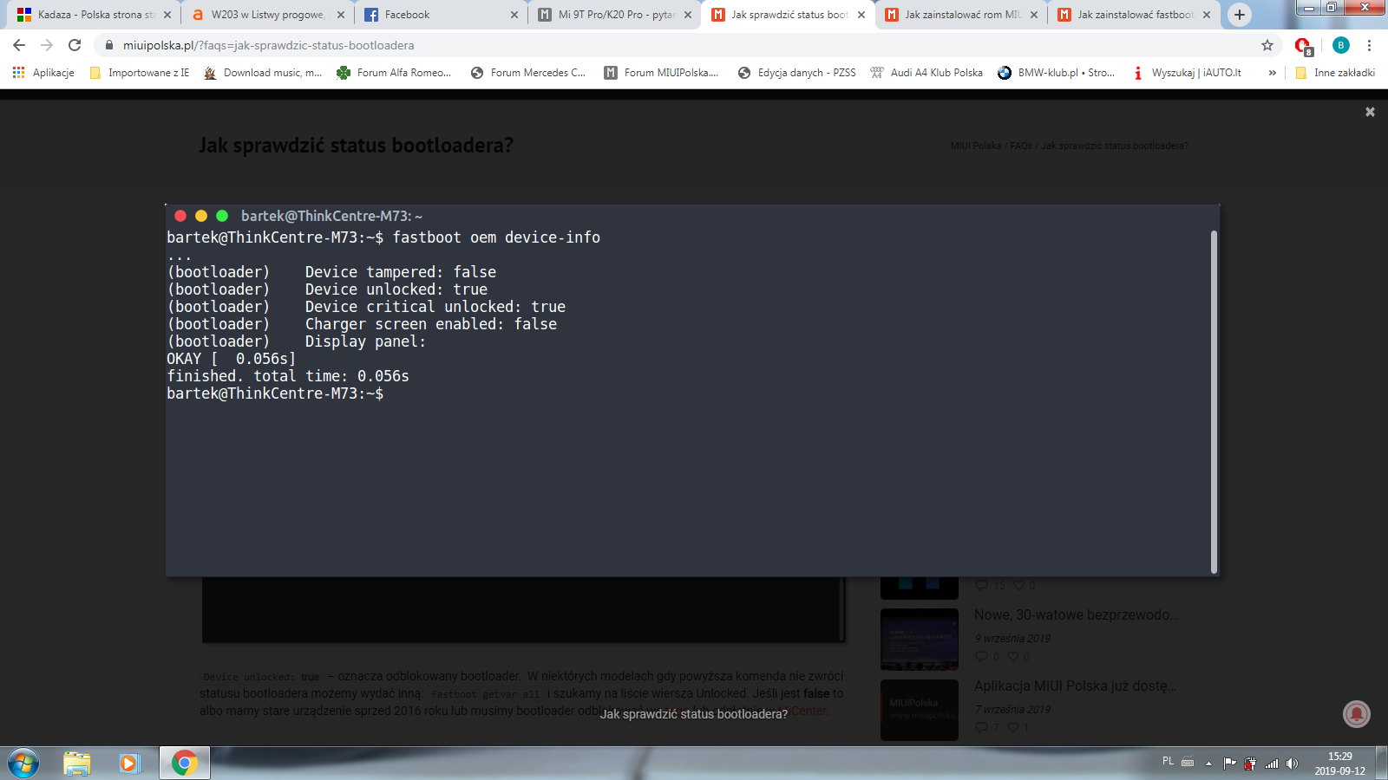Open BMW-klub.pl bookmark

(x=1057, y=73)
